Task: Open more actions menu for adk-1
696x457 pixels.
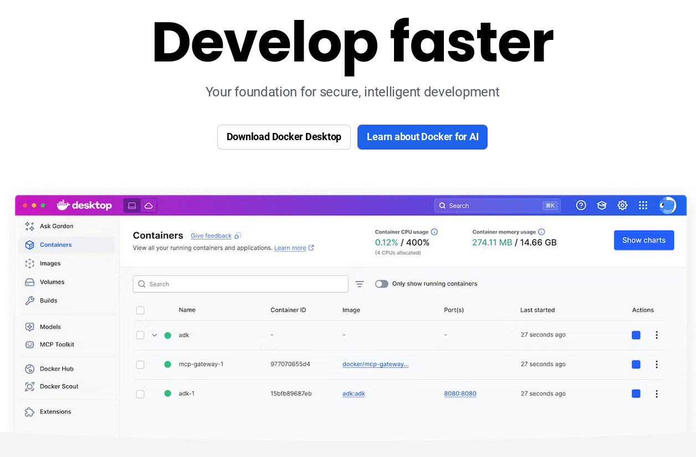Action: click(x=657, y=394)
